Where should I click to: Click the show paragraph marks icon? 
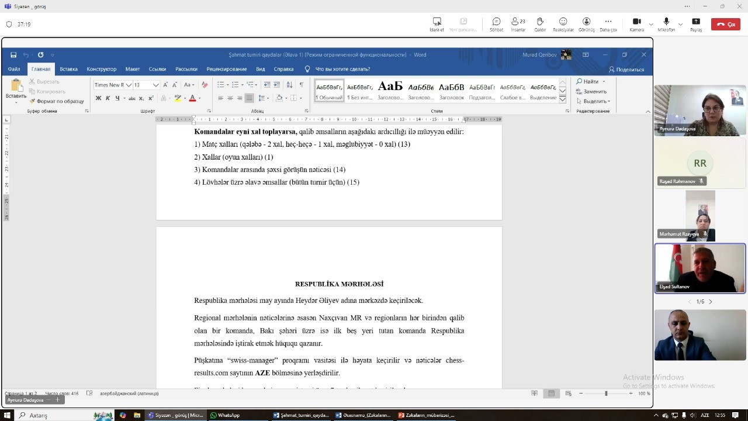point(302,85)
